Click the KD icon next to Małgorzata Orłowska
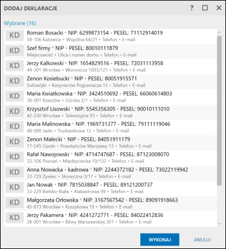The height and width of the screenshot is (249, 226). (x=14, y=203)
